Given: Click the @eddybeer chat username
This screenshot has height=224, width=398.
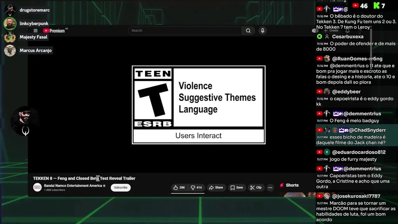Looking at the screenshot, I should 346,91.
